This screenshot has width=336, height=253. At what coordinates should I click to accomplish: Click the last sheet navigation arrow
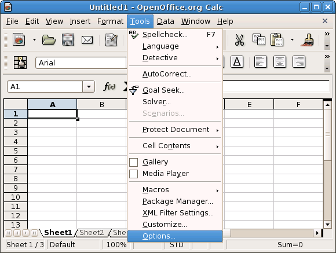pyautogui.click(x=34, y=233)
